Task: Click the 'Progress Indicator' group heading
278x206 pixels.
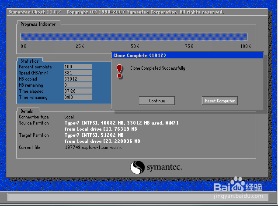Action: pyautogui.click(x=38, y=24)
